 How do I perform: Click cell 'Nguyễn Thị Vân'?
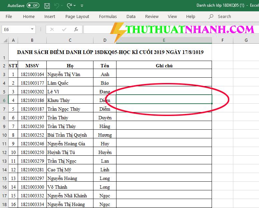70,73
